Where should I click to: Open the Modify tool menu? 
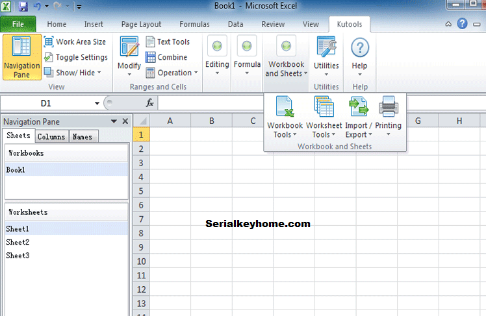[129, 56]
